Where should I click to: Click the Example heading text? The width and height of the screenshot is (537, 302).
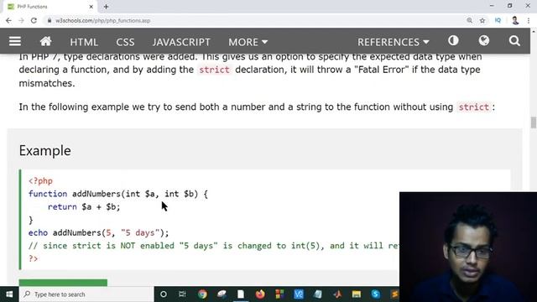pyautogui.click(x=44, y=151)
